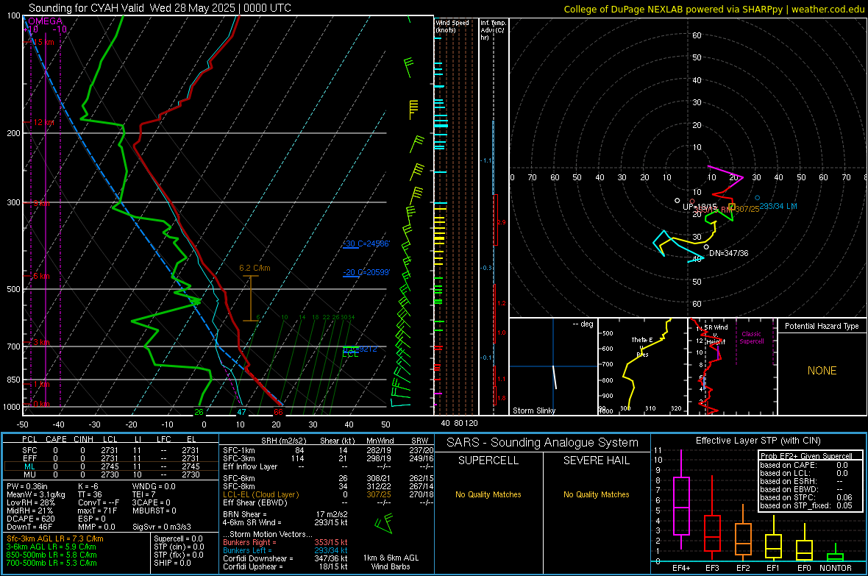Screen dimensions: 868x576
Task: Click the 'WNDG = 0.0' value
Action: 154,486
